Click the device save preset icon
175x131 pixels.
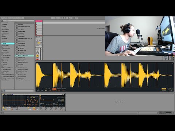(x=65, y=94)
